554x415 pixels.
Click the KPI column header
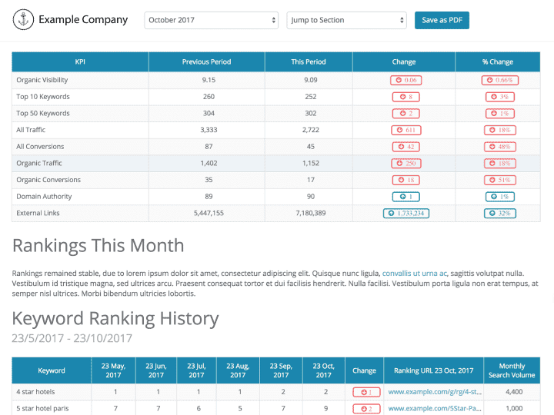click(80, 62)
